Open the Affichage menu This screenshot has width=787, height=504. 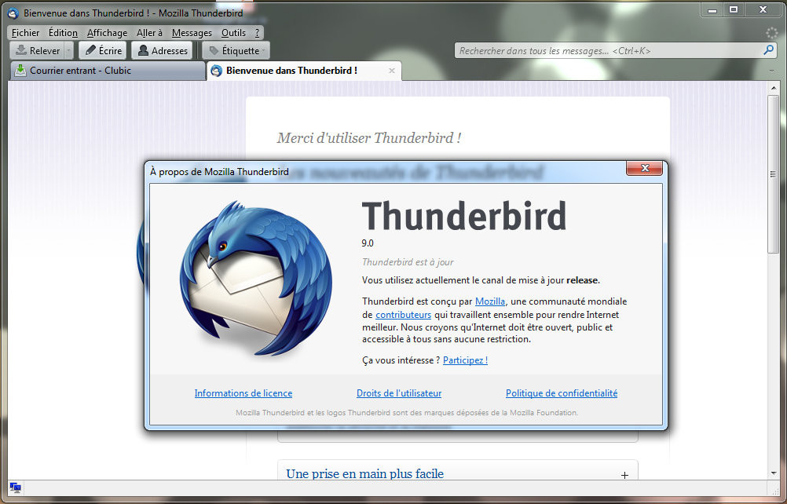tap(107, 33)
